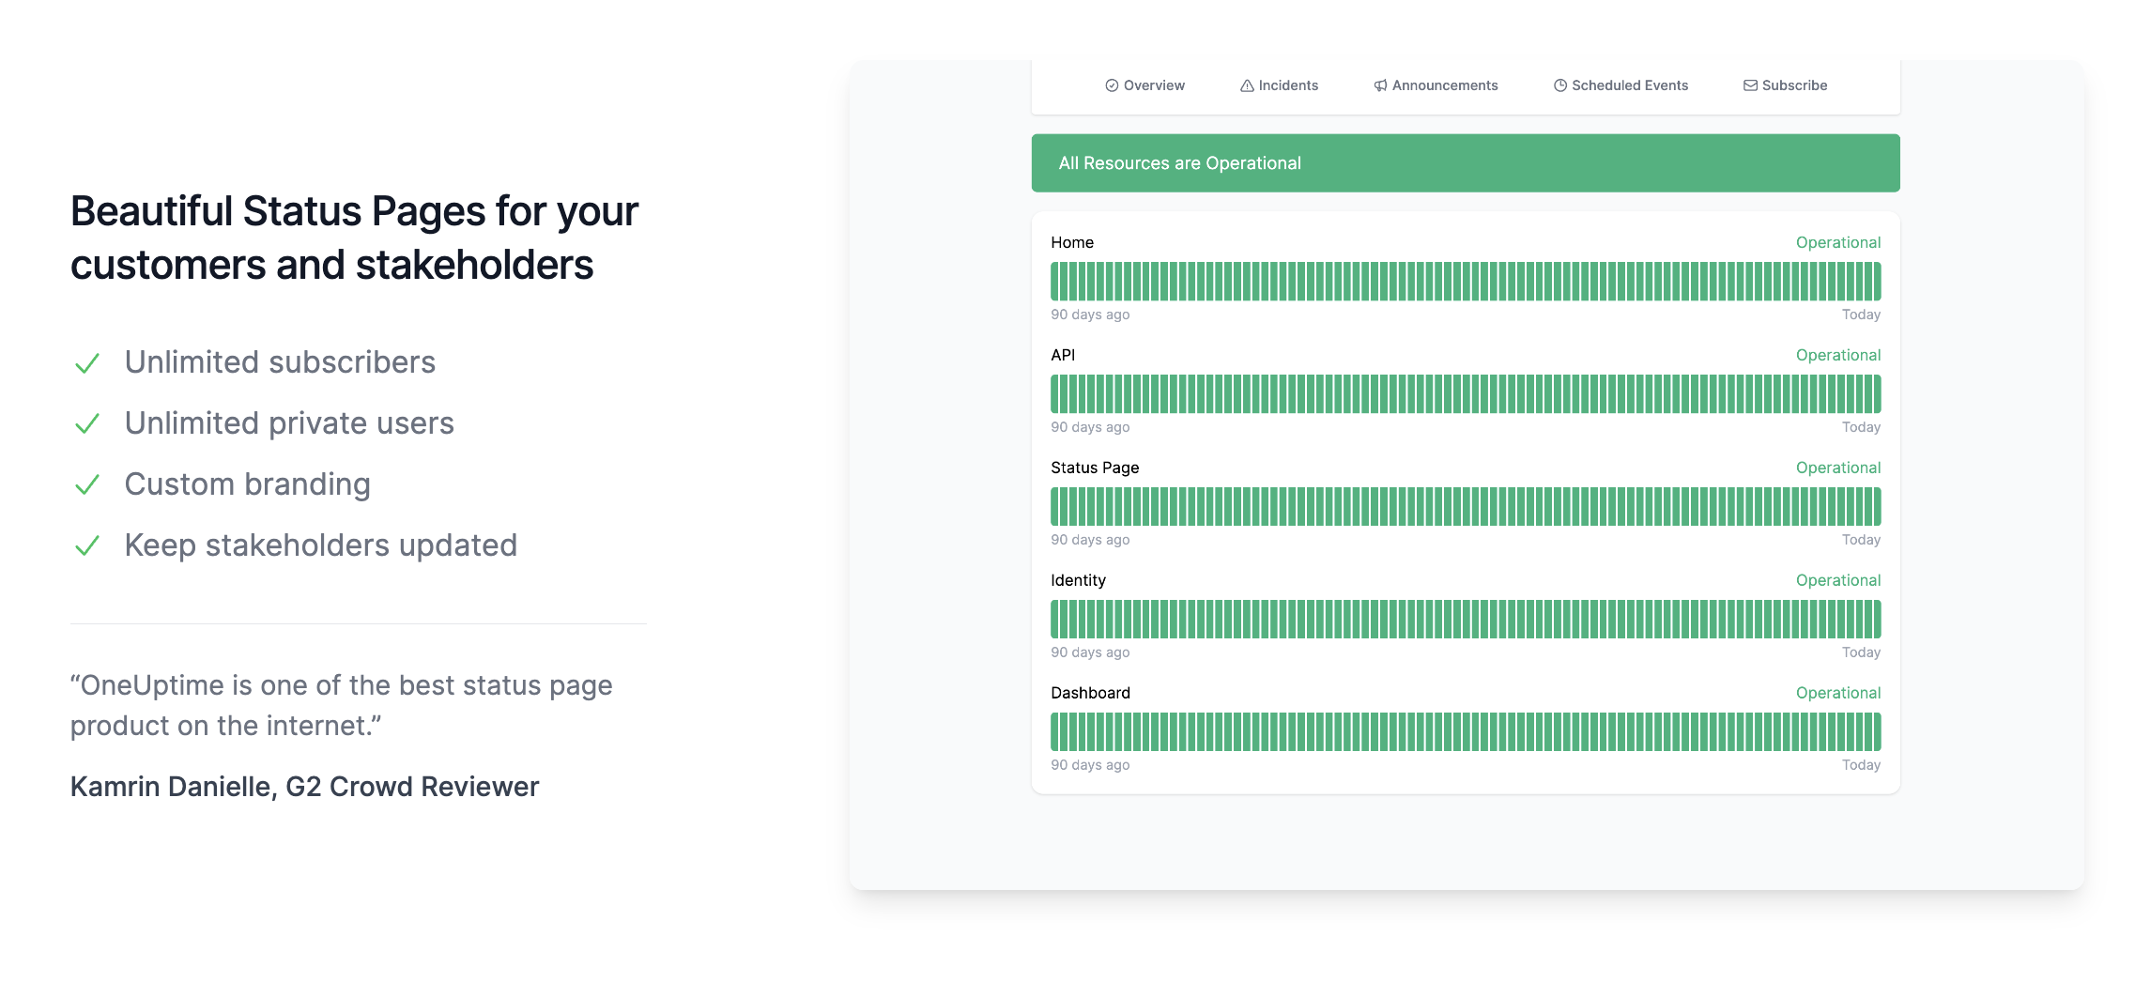
Task: Click the Scheduled Events clock icon
Action: [1559, 85]
